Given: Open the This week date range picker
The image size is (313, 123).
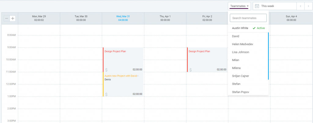Looking at the screenshot, I should click(x=274, y=6).
